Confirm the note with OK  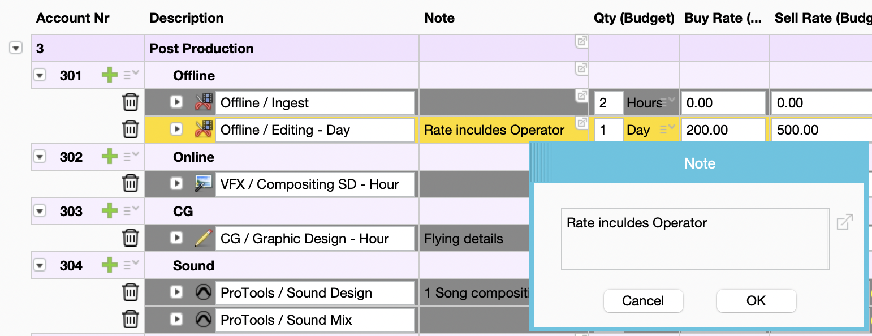756,301
